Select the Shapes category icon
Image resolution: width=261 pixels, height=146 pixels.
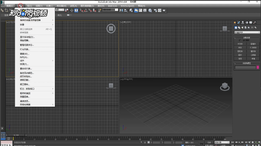coord(239,27)
